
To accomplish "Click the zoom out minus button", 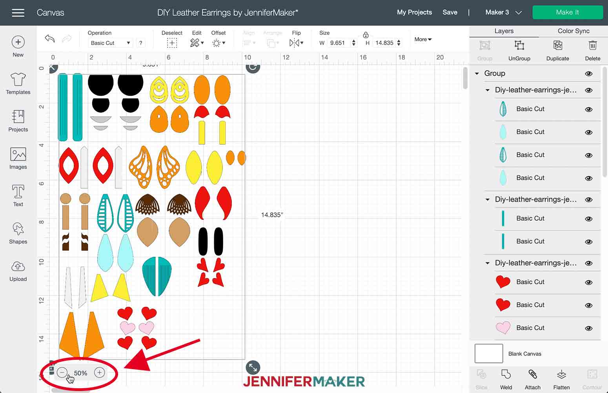I will pos(62,373).
